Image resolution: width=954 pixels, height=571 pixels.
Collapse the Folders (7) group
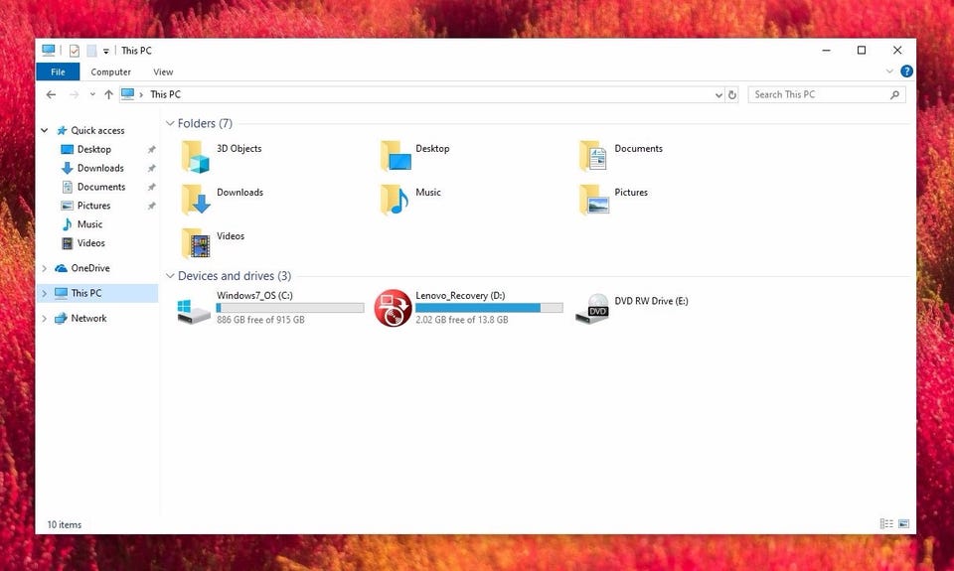coord(170,123)
